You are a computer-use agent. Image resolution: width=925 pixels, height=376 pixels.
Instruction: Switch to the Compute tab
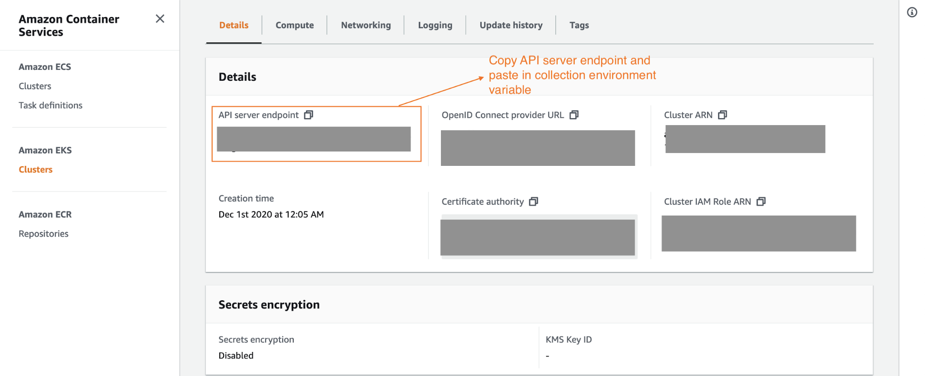[295, 25]
